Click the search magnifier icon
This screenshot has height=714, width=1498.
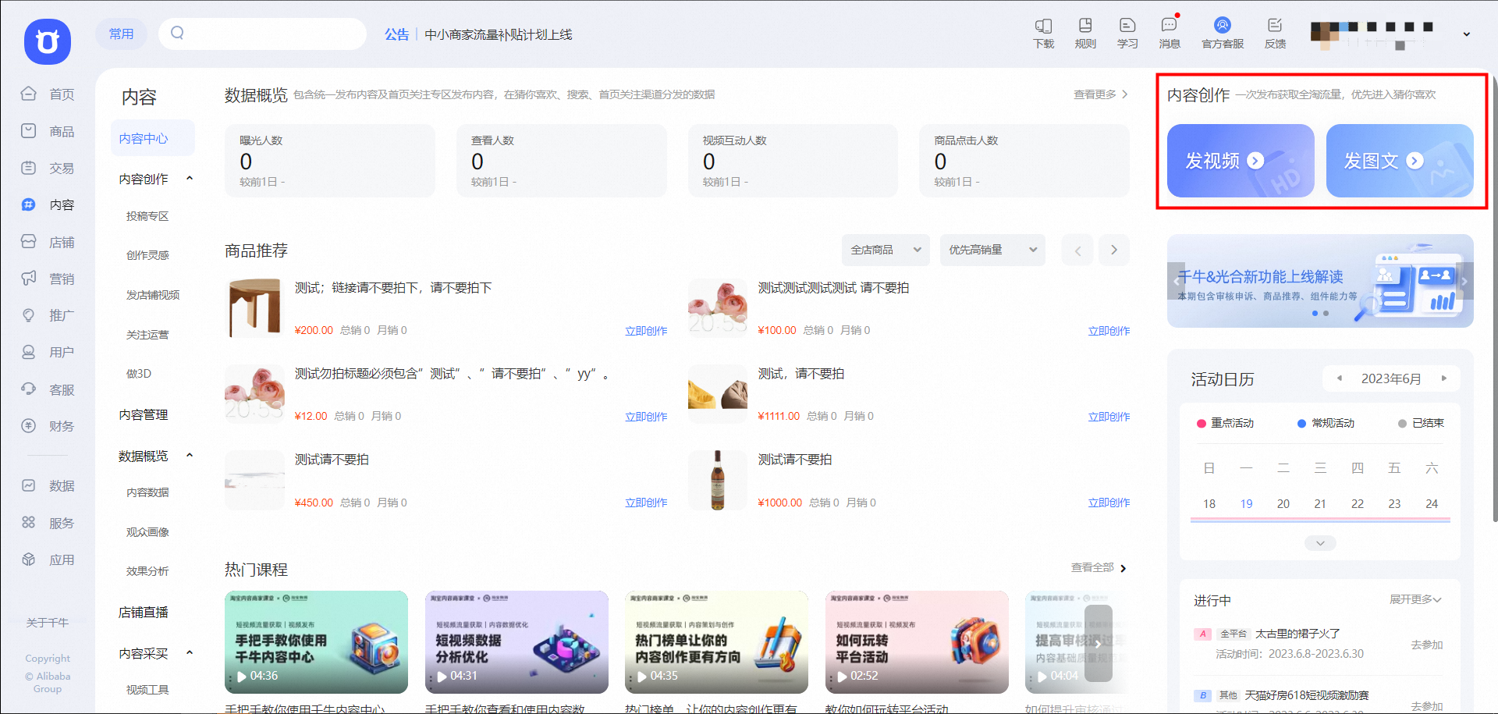point(177,33)
